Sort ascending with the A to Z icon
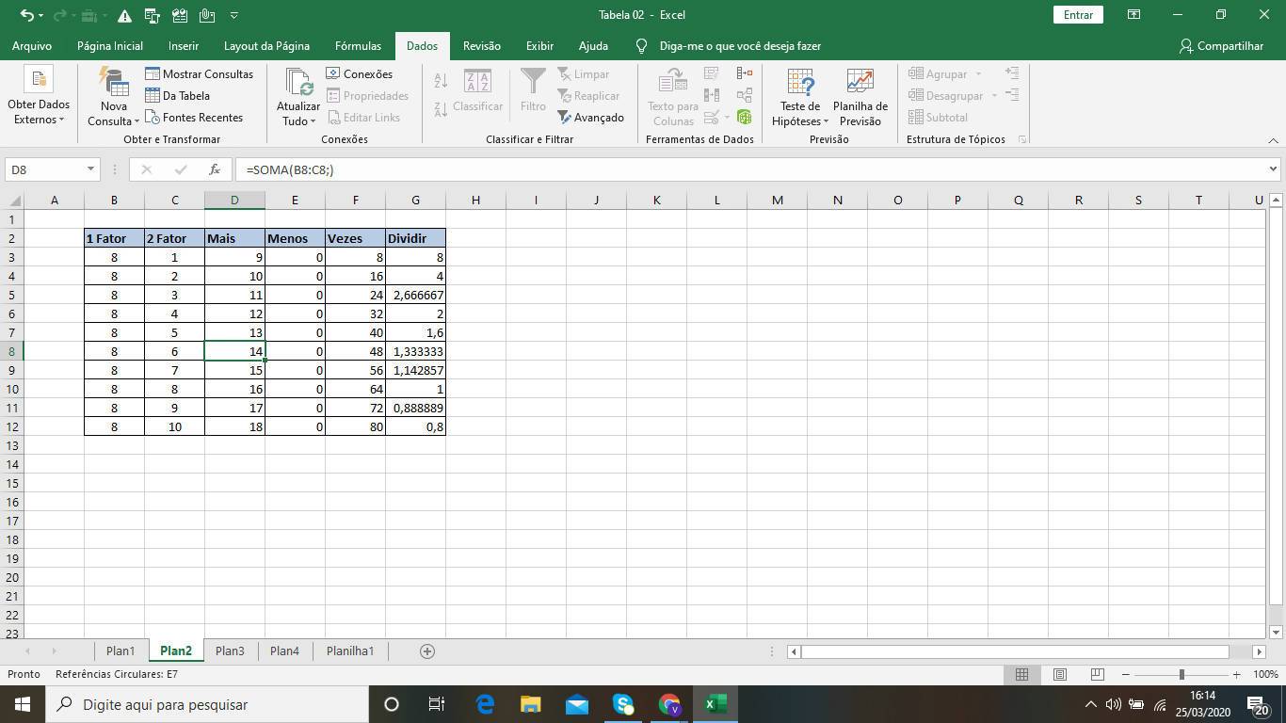 pos(441,81)
